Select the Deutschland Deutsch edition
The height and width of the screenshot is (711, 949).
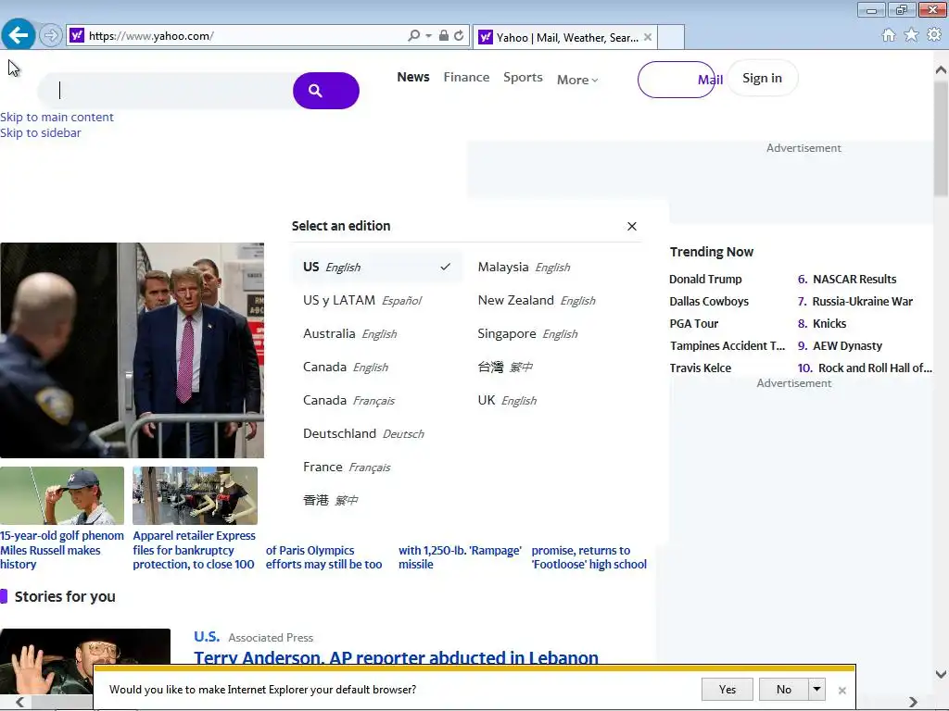(x=363, y=433)
